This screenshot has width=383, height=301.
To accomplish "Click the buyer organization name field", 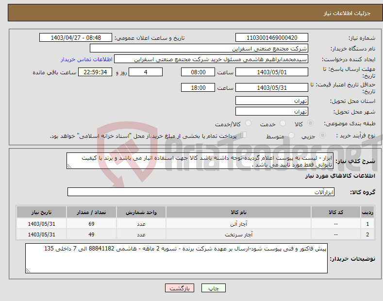I will (x=199, y=49).
